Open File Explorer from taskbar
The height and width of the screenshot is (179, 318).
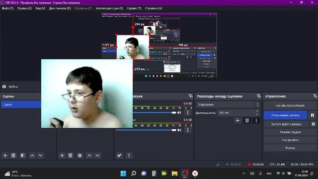point(174,174)
